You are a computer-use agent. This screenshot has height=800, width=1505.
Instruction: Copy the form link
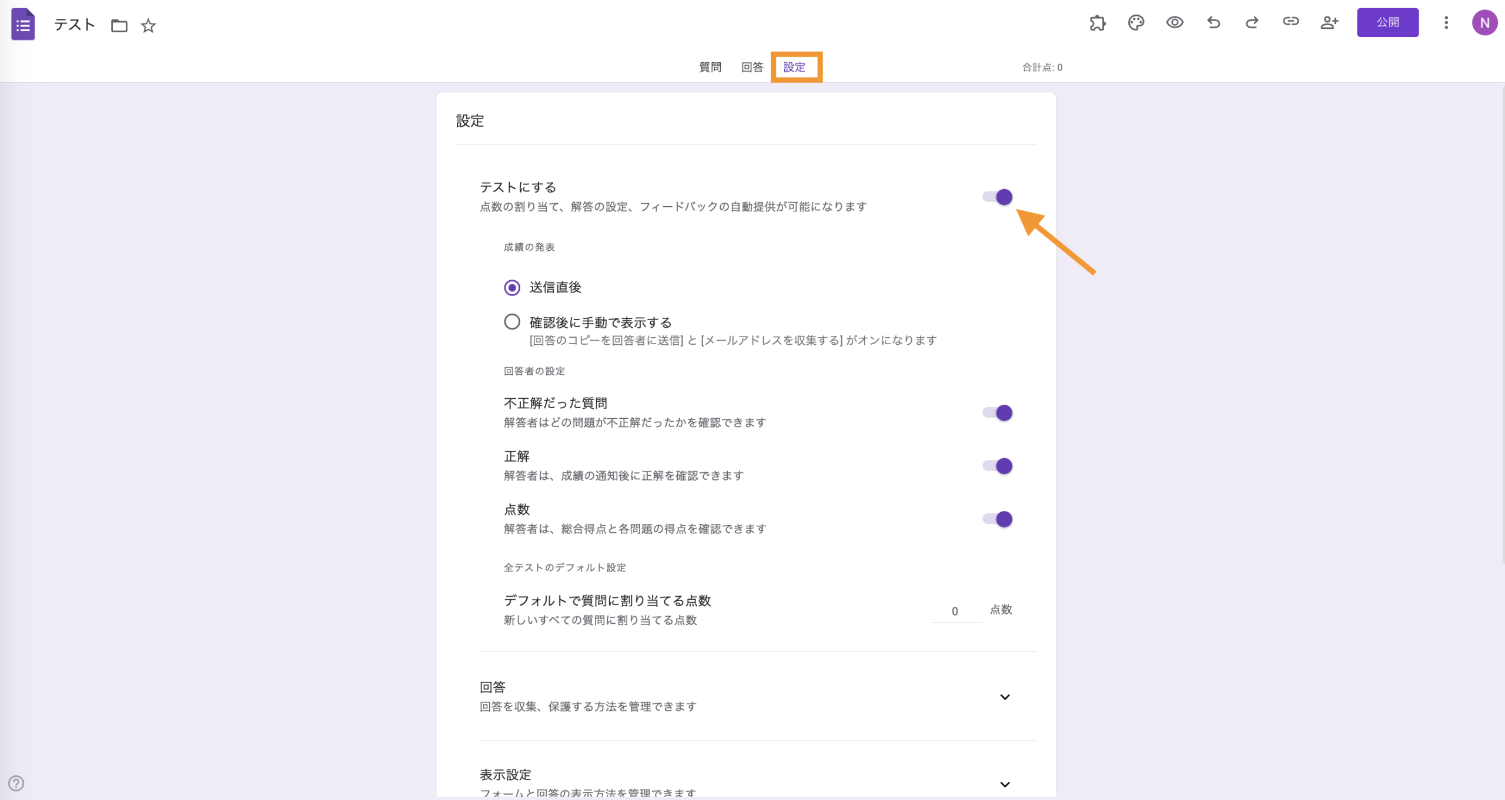[1291, 22]
